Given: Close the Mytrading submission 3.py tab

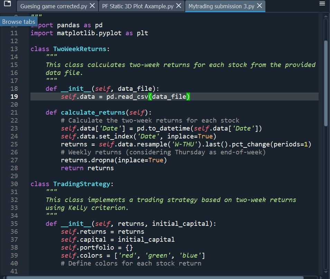Looking at the screenshot, I should point(260,6).
